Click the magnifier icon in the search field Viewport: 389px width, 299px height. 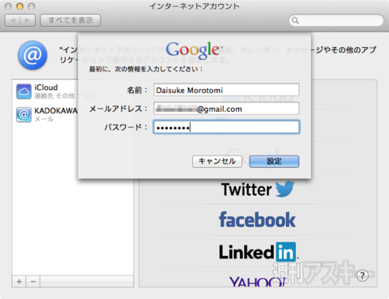pos(295,20)
